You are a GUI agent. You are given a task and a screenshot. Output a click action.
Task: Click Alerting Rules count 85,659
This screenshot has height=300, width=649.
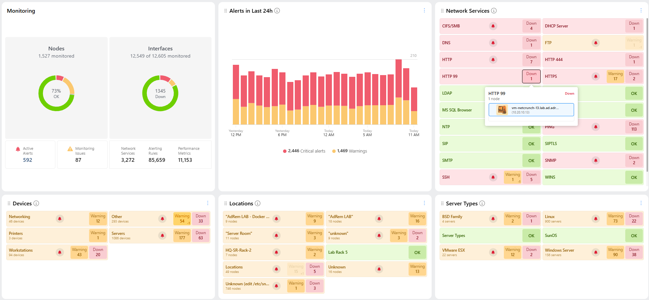[x=157, y=160]
